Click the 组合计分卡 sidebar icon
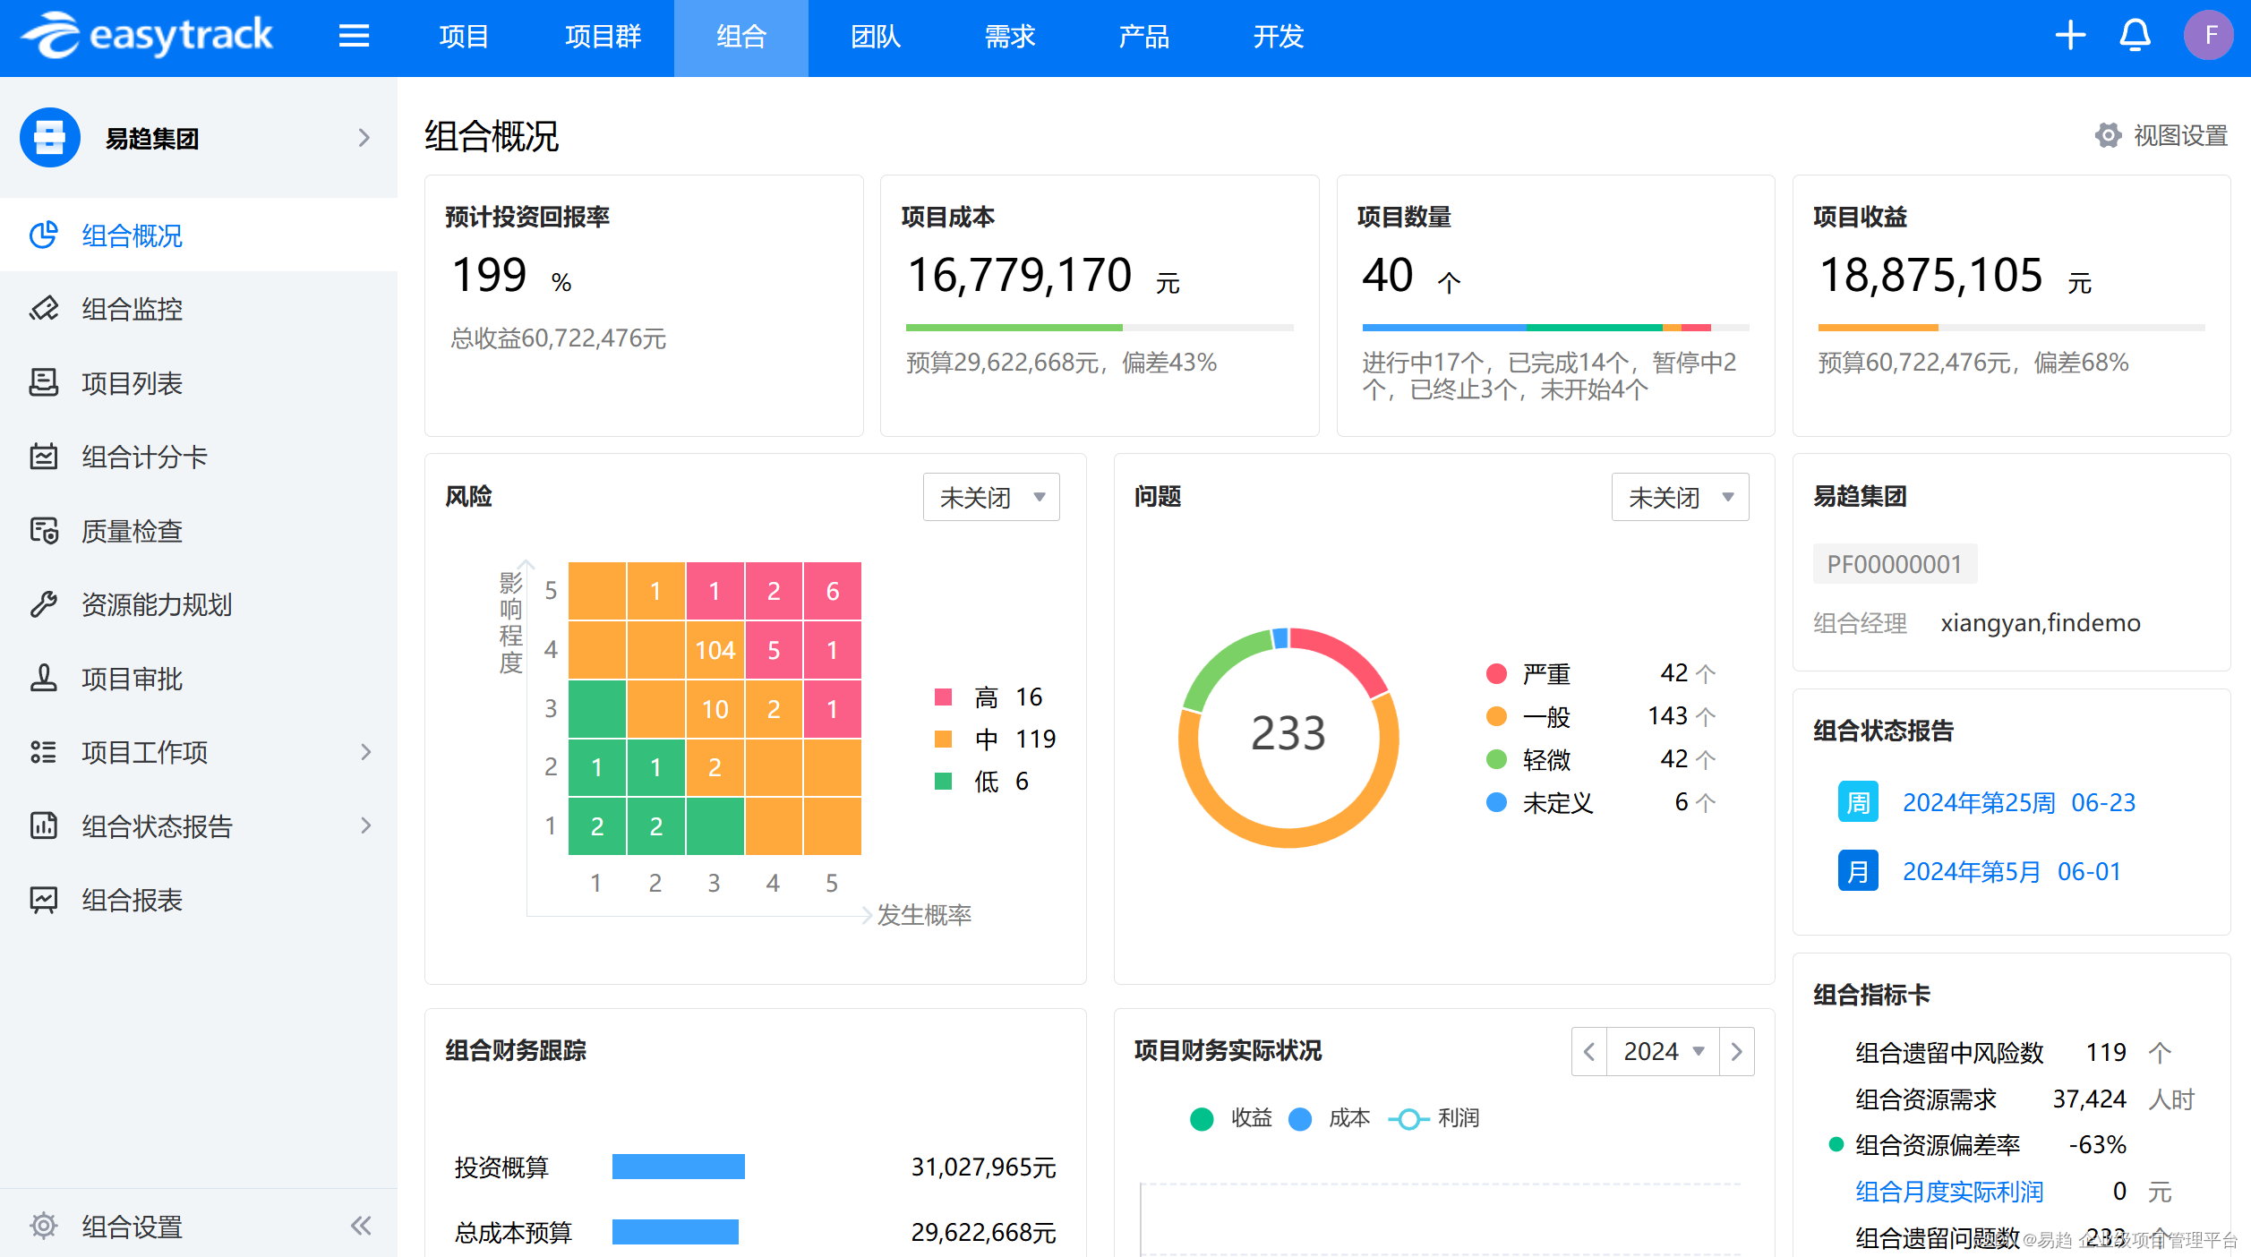Screen dimensions: 2251x1257 pyautogui.click(x=43, y=457)
